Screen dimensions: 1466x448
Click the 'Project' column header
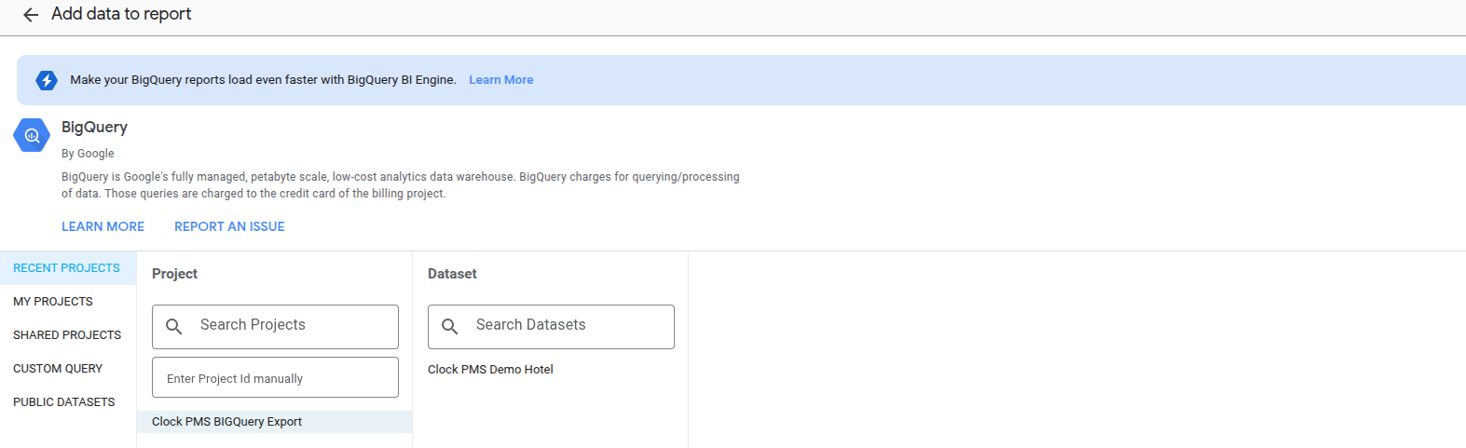pyautogui.click(x=174, y=274)
